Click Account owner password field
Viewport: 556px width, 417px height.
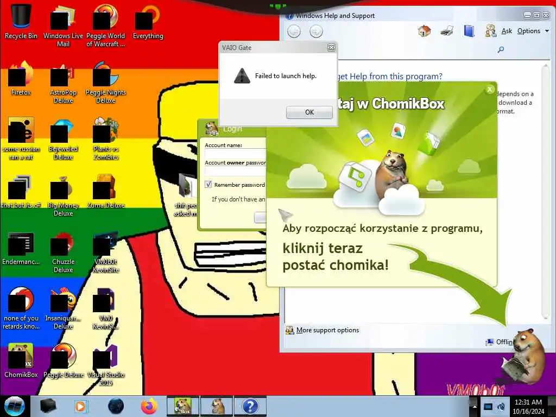coord(236,171)
